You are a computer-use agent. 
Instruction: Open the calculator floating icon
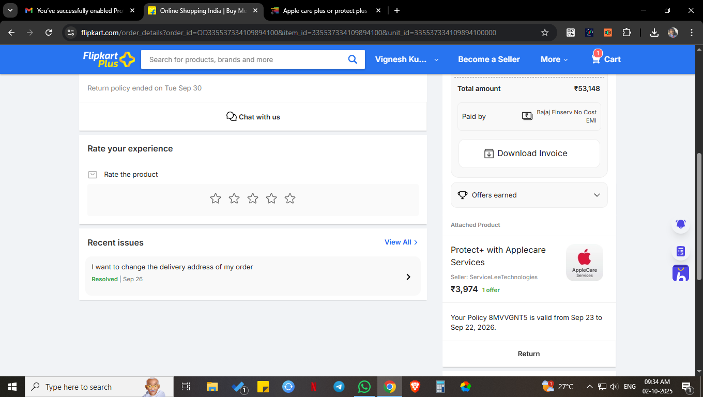tap(681, 252)
